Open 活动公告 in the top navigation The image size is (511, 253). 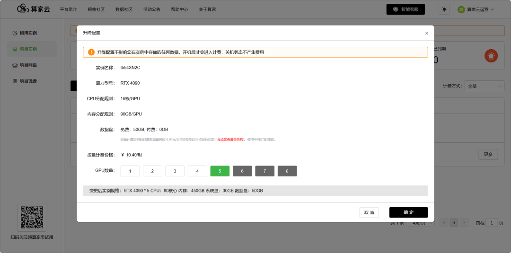[x=152, y=9]
